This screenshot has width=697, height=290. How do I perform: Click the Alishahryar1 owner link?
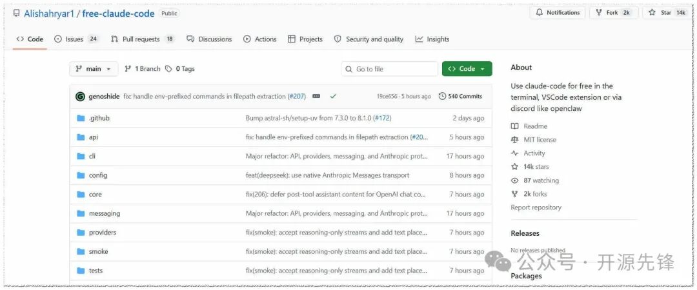[49, 14]
